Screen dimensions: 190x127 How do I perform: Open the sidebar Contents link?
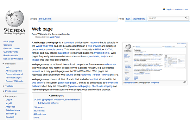(8, 45)
